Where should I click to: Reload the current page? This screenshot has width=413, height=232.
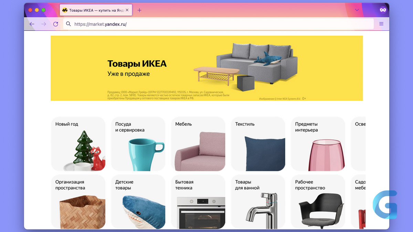click(x=55, y=24)
